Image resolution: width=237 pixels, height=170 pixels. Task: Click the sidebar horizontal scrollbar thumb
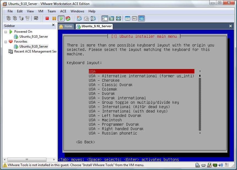[27, 160]
